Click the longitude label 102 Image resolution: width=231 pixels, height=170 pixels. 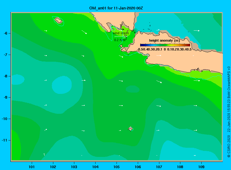[x=53, y=167]
